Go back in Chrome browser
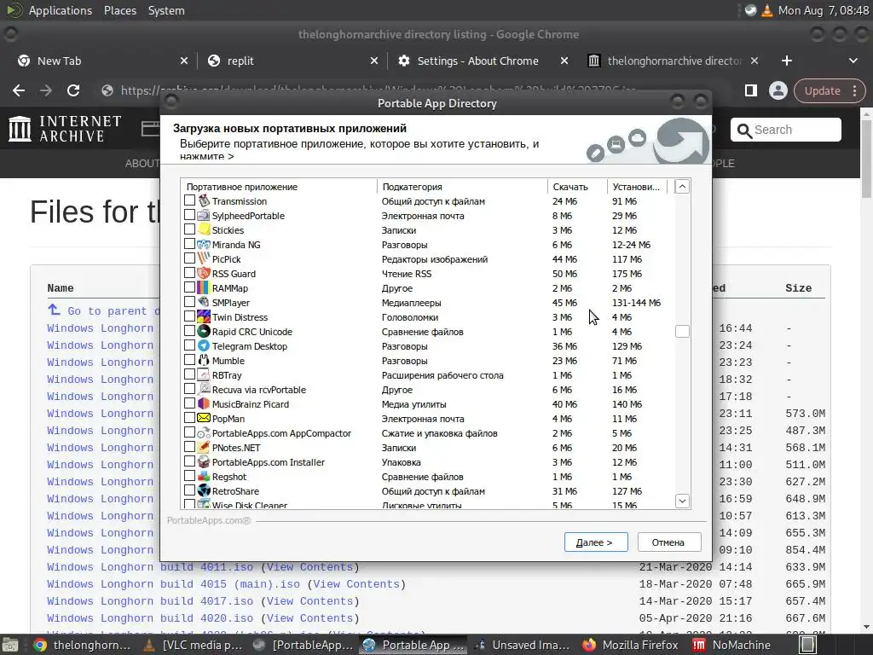This screenshot has height=655, width=873. click(19, 90)
